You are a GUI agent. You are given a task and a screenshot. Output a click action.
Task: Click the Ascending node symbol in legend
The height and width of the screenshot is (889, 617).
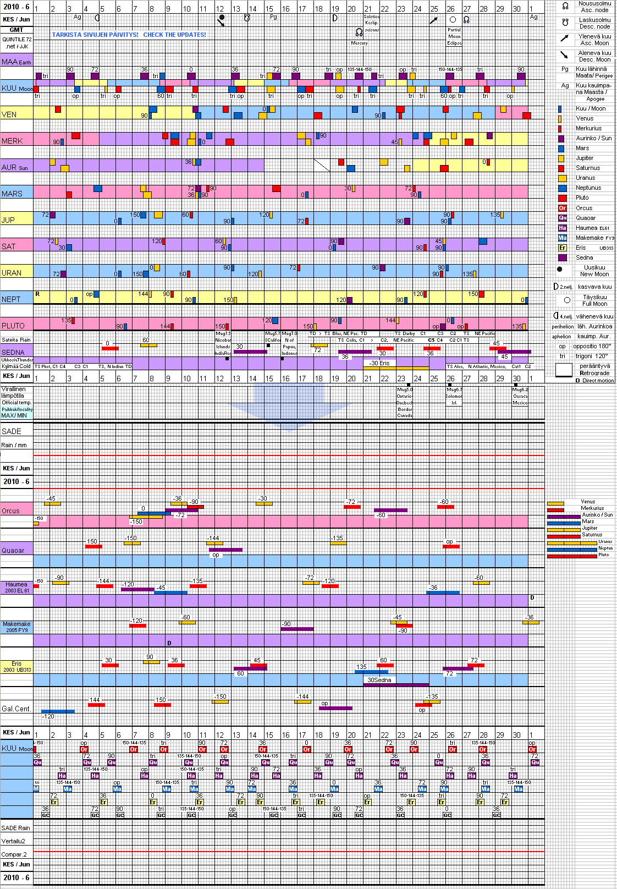[x=565, y=7]
